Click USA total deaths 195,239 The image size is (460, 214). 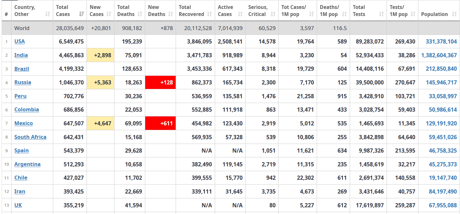(x=132, y=42)
